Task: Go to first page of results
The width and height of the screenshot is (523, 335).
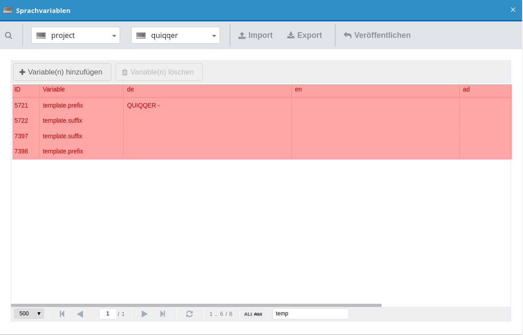Action: pos(62,314)
